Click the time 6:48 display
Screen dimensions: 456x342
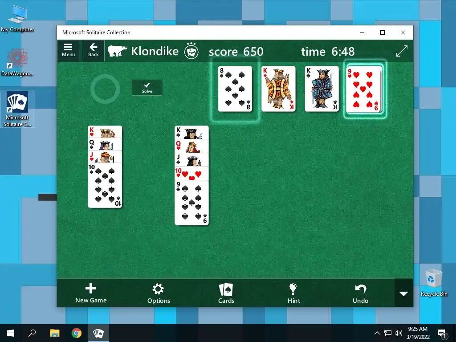(328, 52)
